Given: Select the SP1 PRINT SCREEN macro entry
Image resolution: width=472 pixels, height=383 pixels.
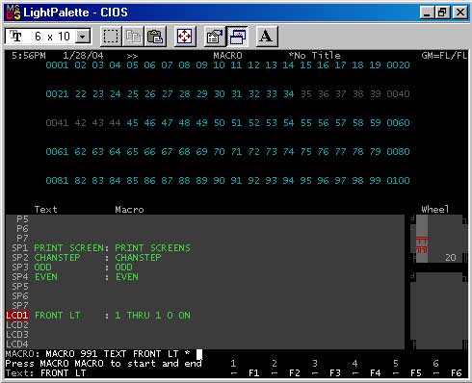Looking at the screenshot, I should coord(101,248).
